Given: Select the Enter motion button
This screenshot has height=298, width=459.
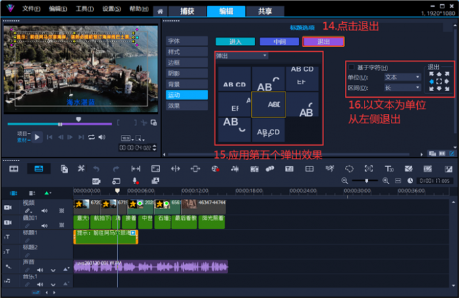Looking at the screenshot, I should (236, 42).
